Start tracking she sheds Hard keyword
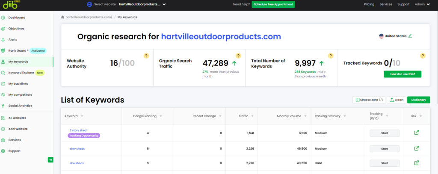The width and height of the screenshot is (438, 174). click(385, 163)
